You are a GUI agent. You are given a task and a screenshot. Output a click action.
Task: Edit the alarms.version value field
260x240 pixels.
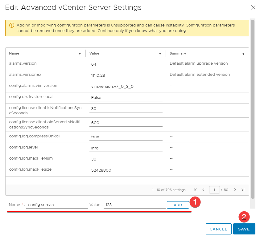click(x=123, y=64)
